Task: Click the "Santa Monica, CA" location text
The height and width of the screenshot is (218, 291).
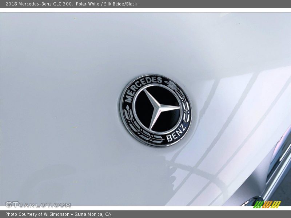Action: point(93,214)
